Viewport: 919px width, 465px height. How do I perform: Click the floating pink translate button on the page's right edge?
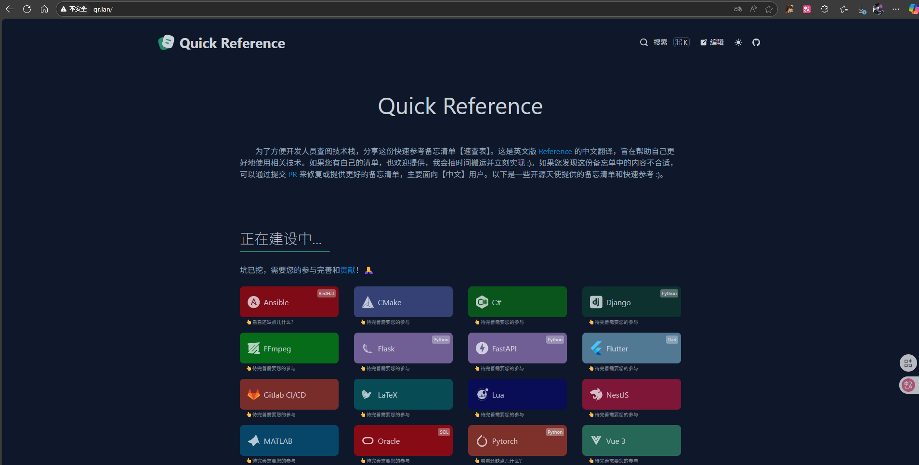[908, 385]
